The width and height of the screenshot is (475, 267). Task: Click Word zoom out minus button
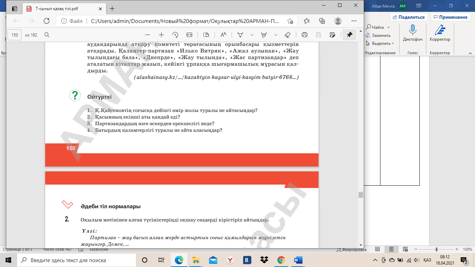point(416,250)
